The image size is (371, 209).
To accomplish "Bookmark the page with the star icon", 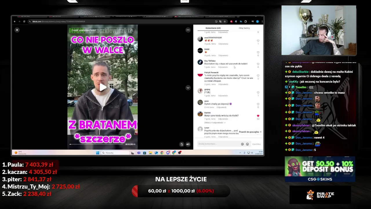I will [x=225, y=21].
